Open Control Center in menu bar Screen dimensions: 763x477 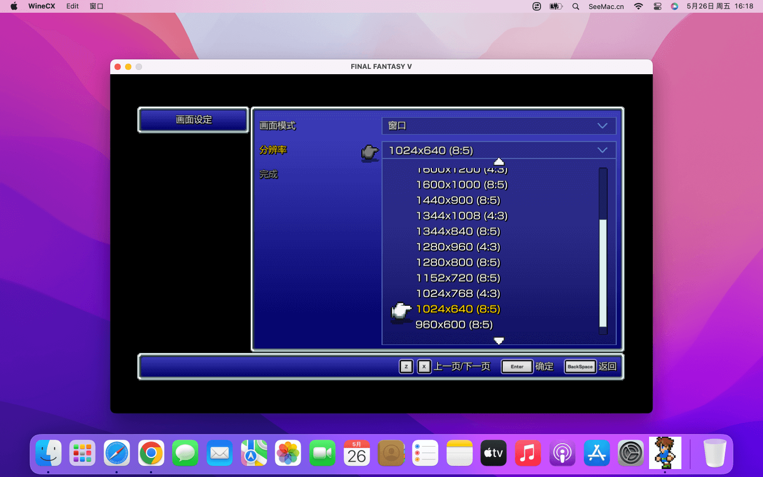658,6
